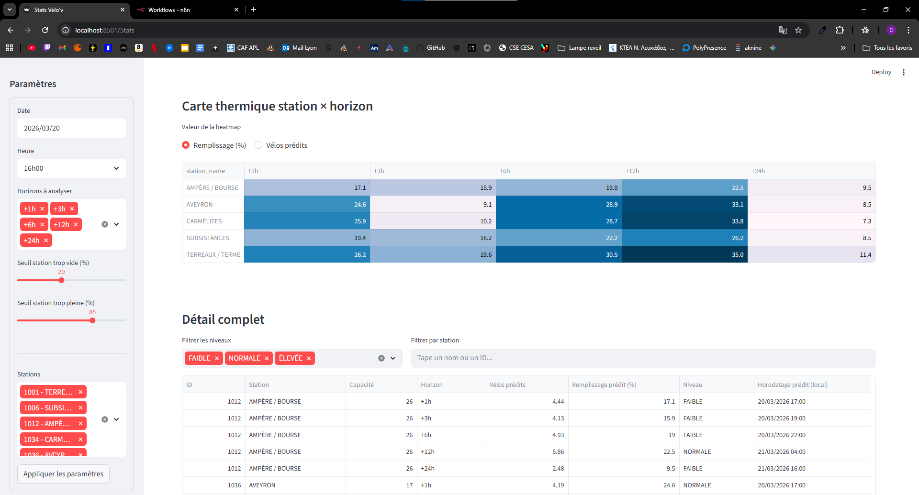Expand the Filtrer les niveaux dropdown

393,358
